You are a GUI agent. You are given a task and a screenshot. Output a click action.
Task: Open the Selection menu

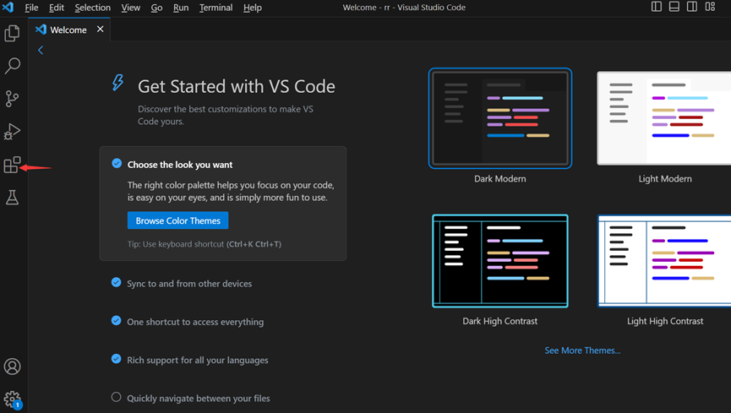(93, 8)
